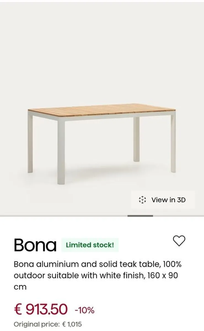Viewport: 204px width, 331px height.
Task: Tap the € 1,015 original price value
Action: [x=72, y=324]
